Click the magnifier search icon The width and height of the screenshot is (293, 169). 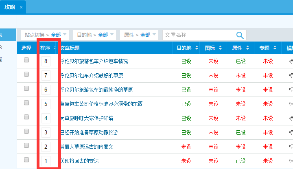[x=241, y=35]
